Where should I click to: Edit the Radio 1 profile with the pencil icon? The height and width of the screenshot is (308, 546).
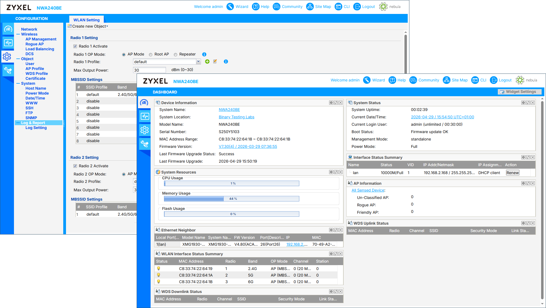tap(215, 61)
